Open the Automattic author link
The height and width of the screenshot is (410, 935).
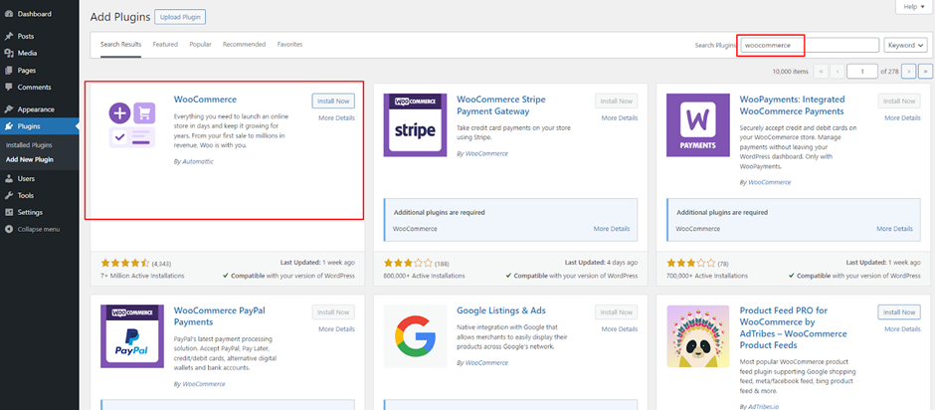(198, 162)
